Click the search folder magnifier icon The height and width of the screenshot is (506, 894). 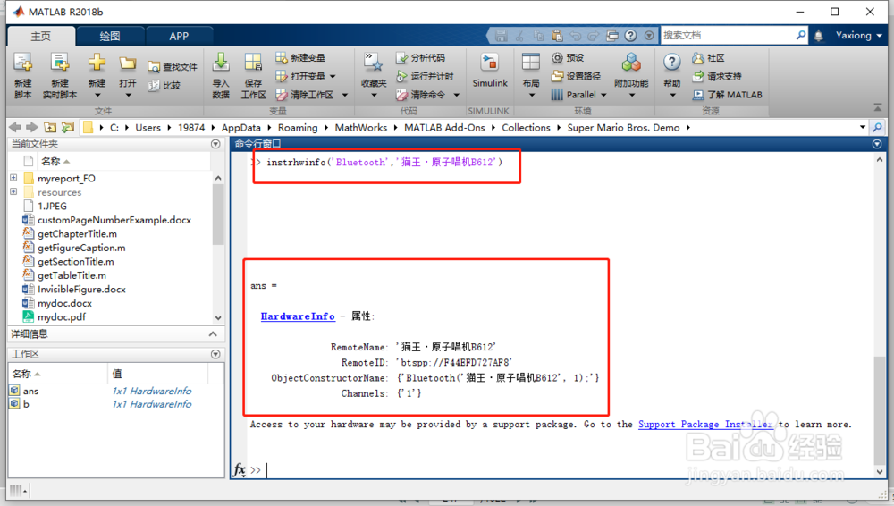(877, 127)
